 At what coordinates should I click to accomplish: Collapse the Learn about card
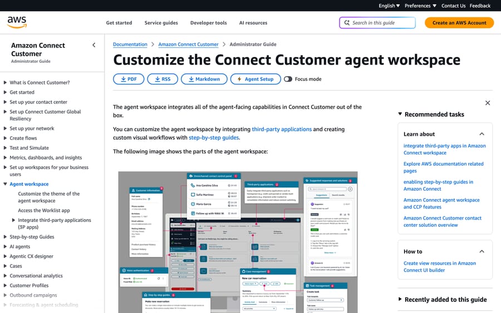tap(482, 134)
